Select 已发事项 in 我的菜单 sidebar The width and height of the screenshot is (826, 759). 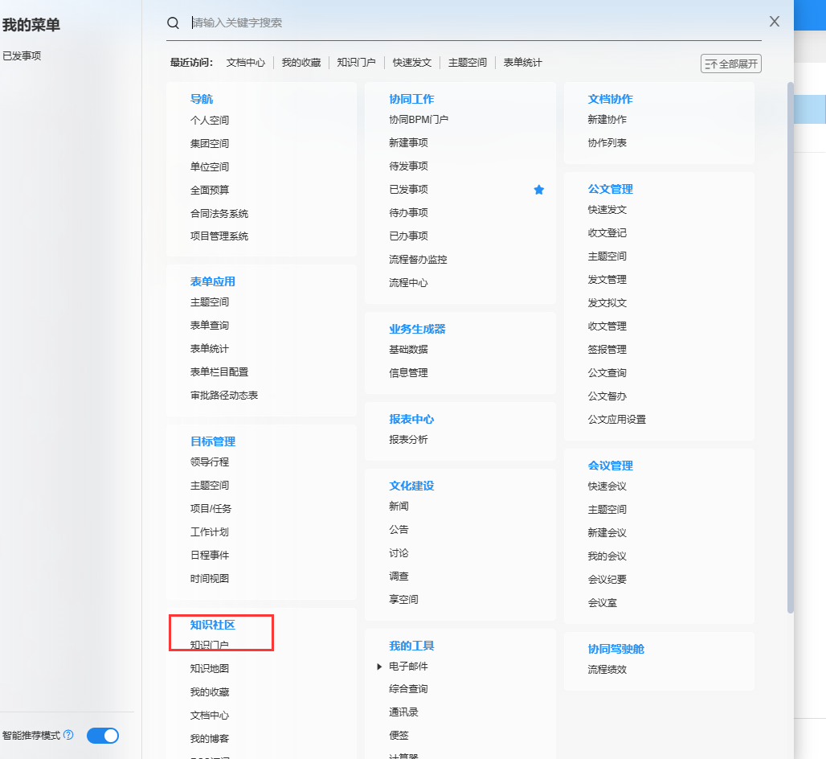coord(22,56)
